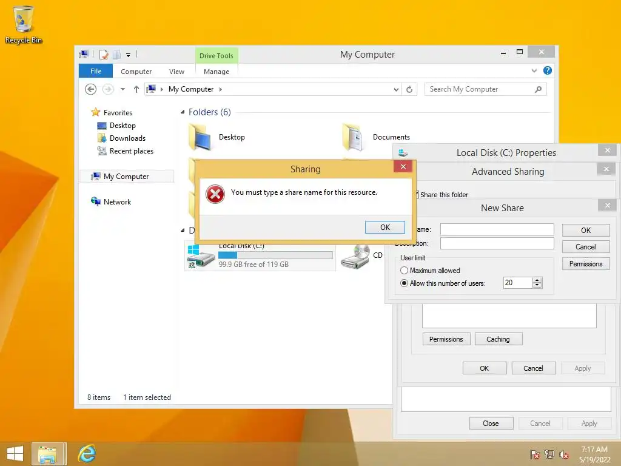Image resolution: width=621 pixels, height=466 pixels.
Task: Click the Local Disk Properties title bar icon
Action: tap(403, 153)
